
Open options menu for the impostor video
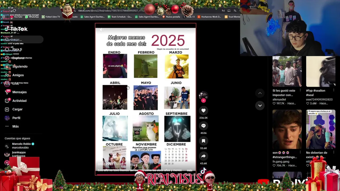[x=300, y=90]
